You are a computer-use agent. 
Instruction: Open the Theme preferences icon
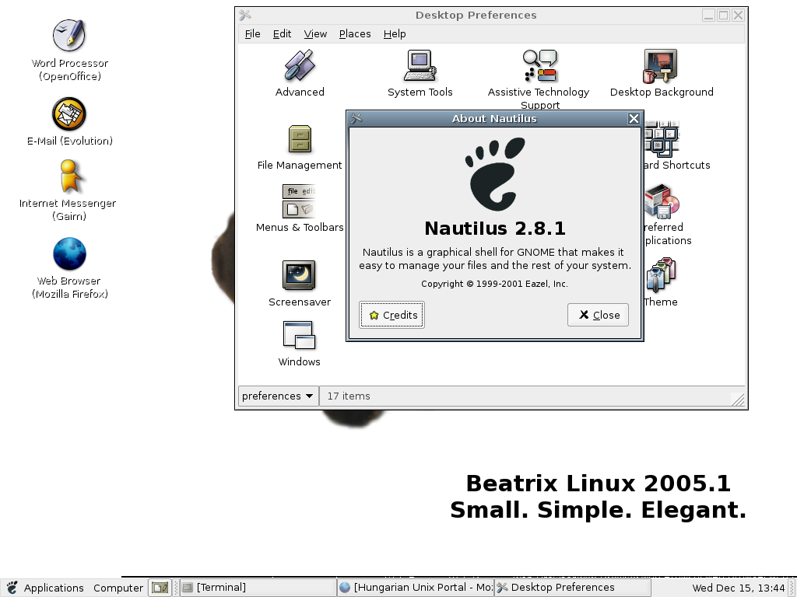click(x=661, y=275)
